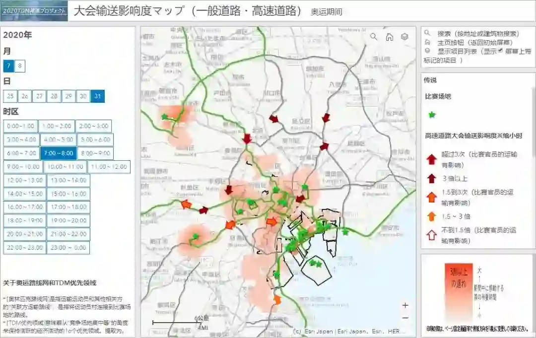
Task: Choose the 7:00~8:00 time slot
Action: (x=59, y=153)
